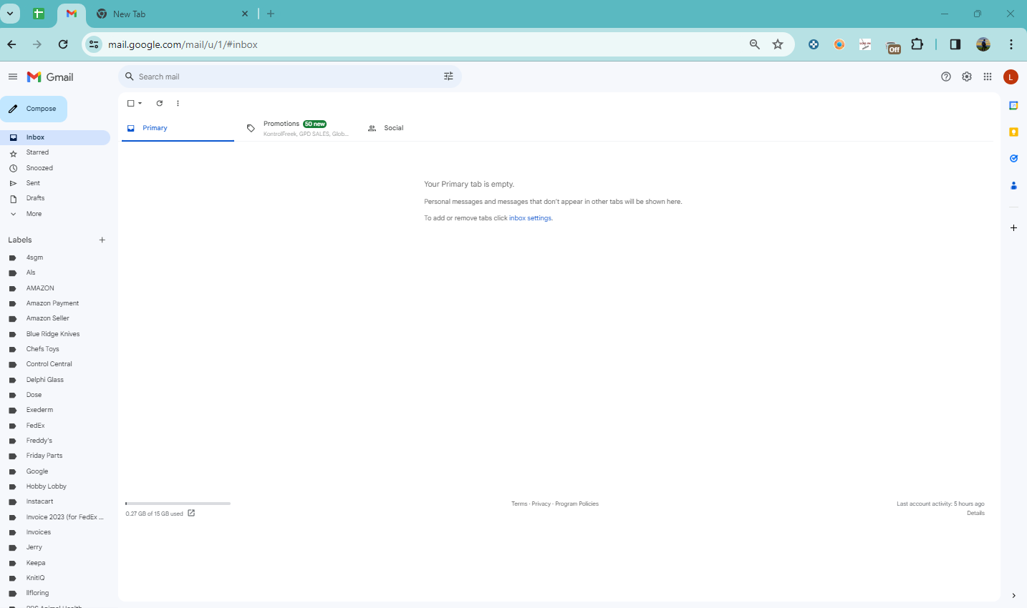
Task: Get add-ons with the plus icon
Action: click(1013, 227)
